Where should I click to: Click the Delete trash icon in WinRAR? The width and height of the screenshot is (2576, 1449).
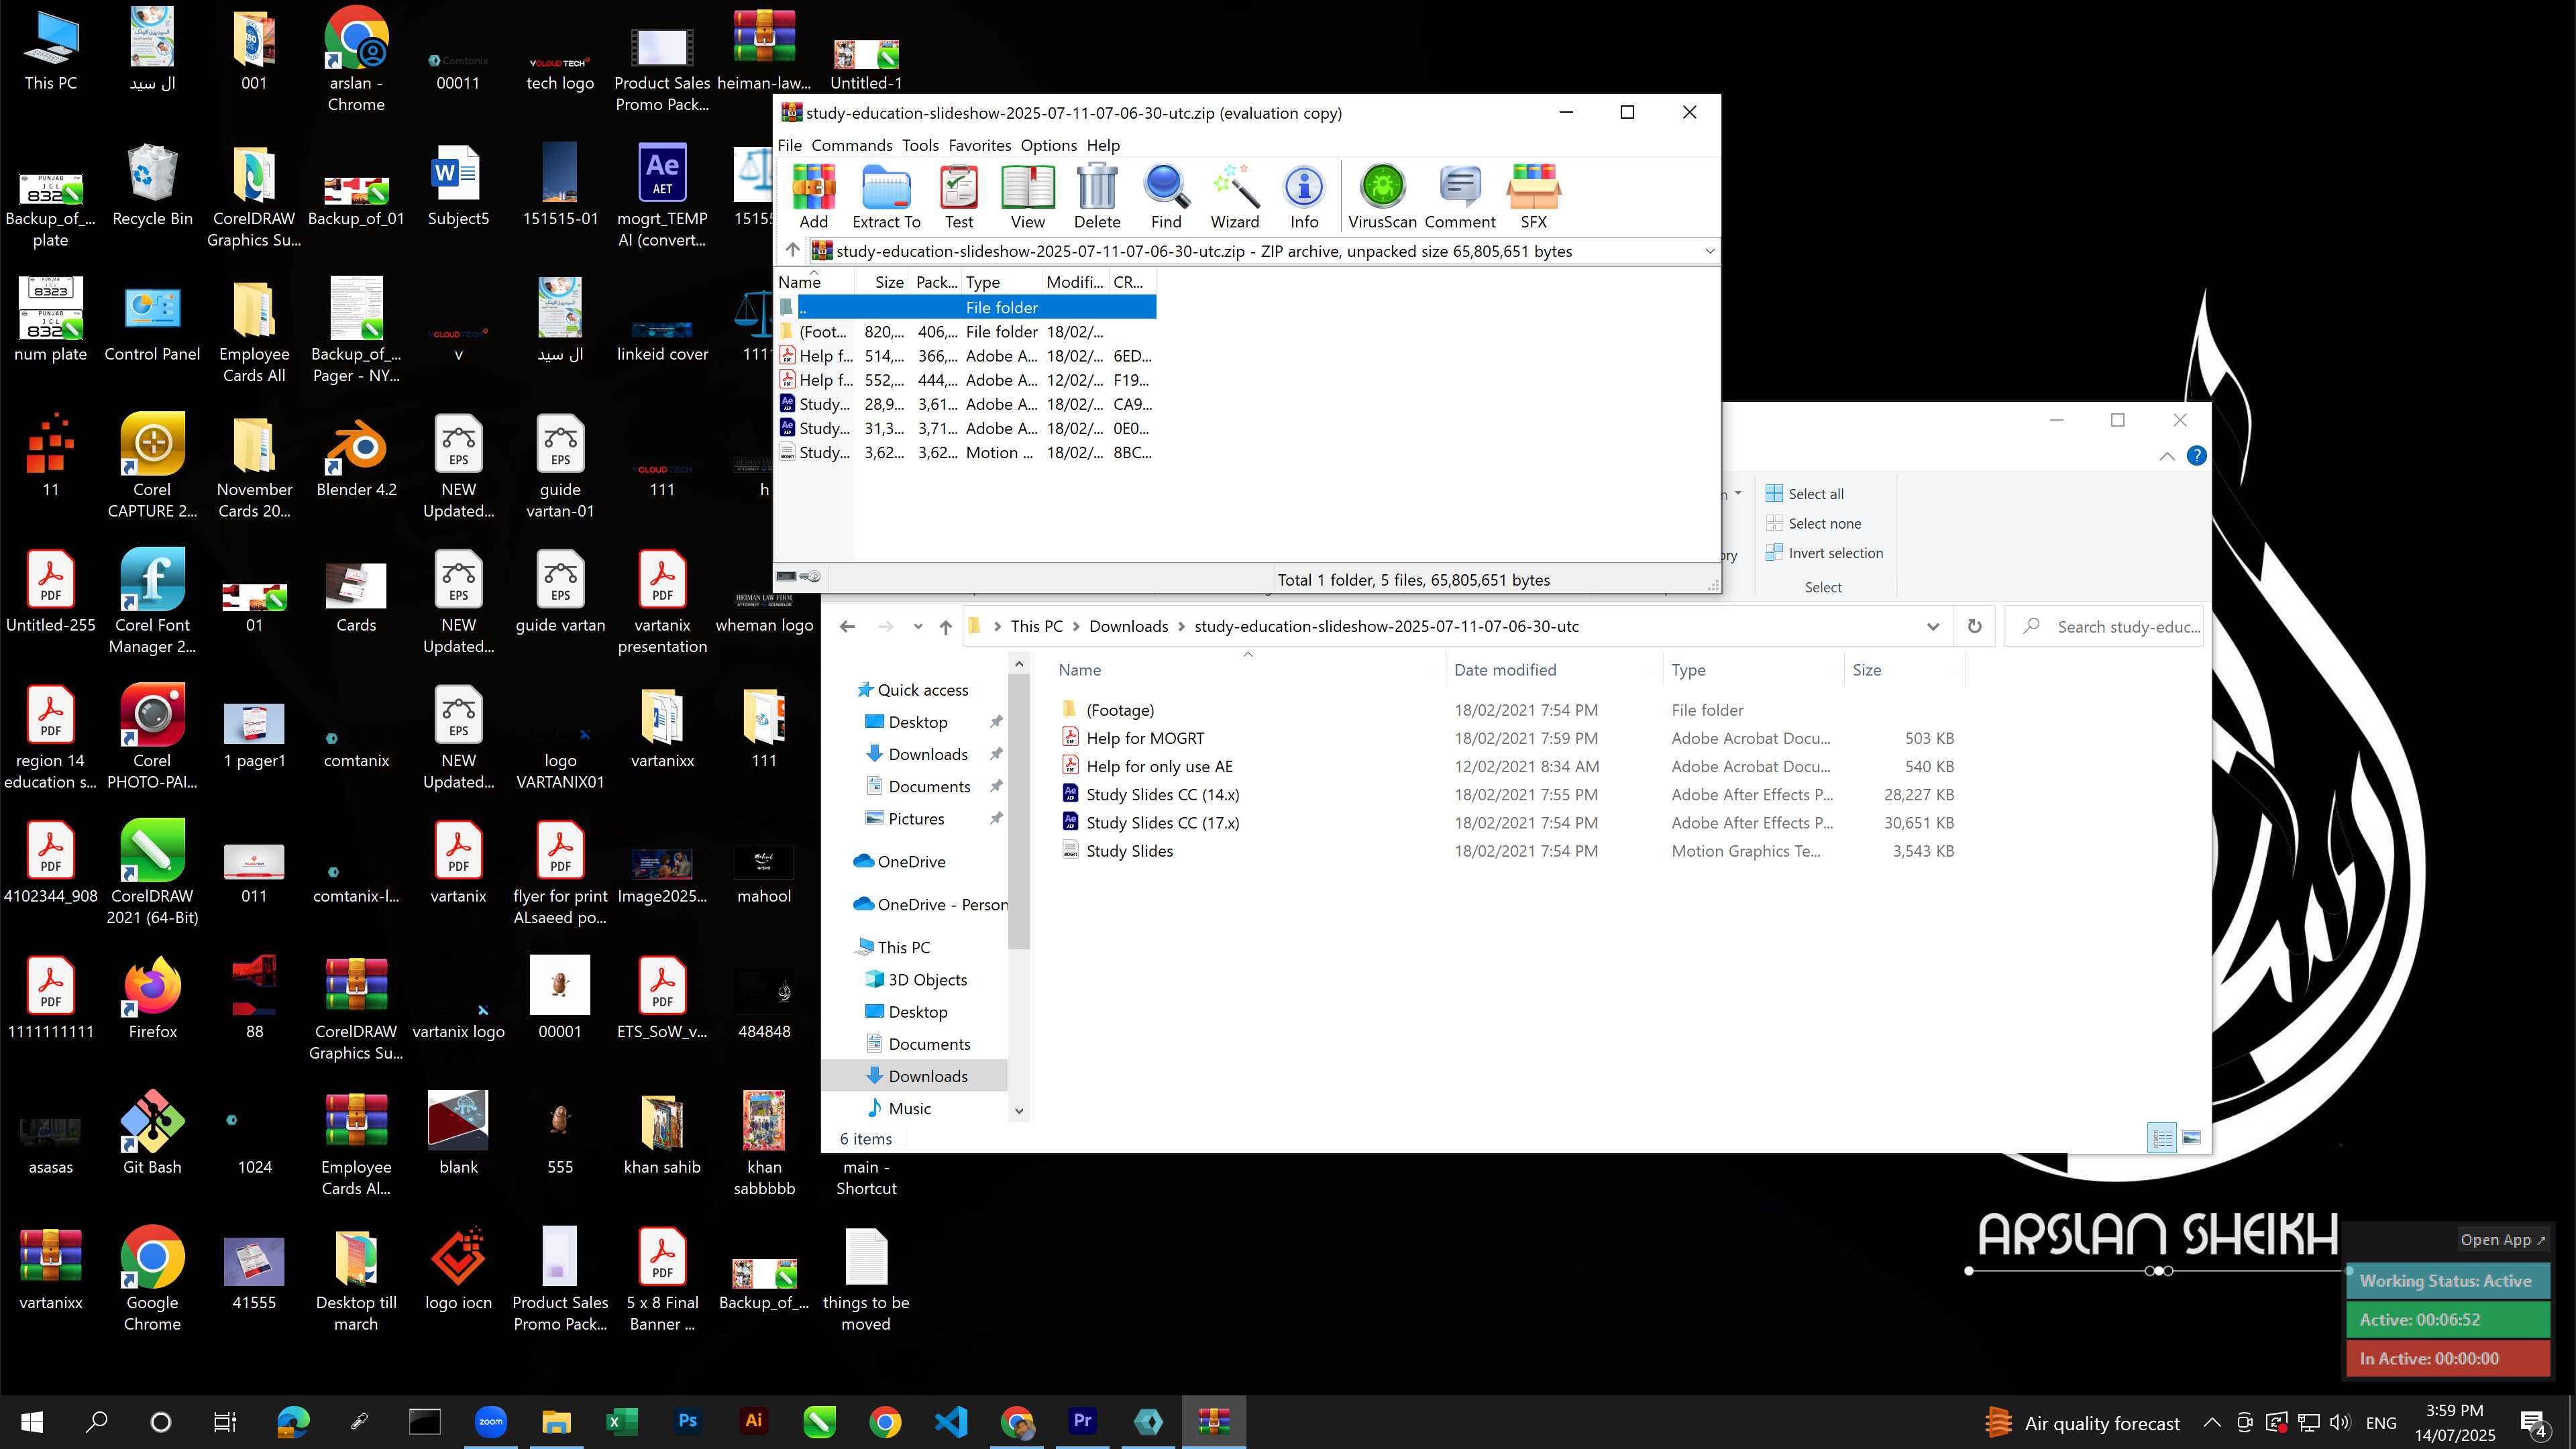pos(1097,197)
